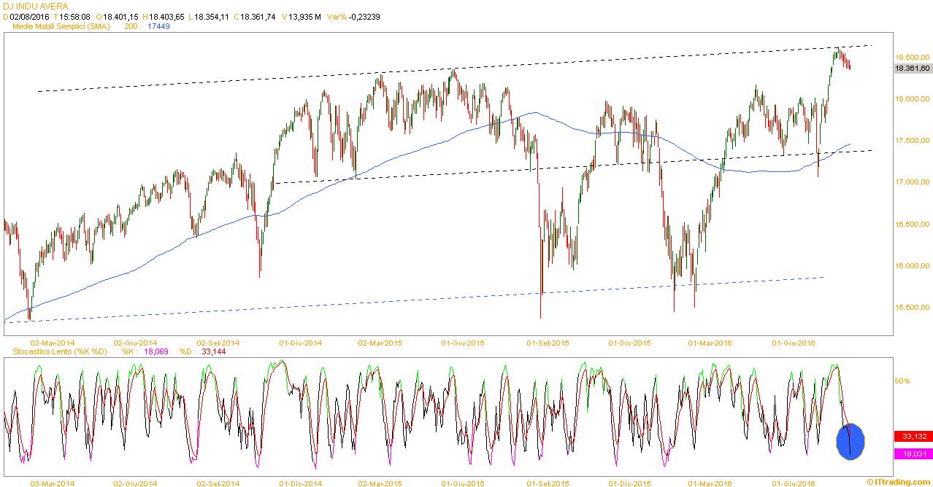933x487 pixels.
Task: Click the 02-Mar-2015 date label on price chart
Action: [x=380, y=343]
